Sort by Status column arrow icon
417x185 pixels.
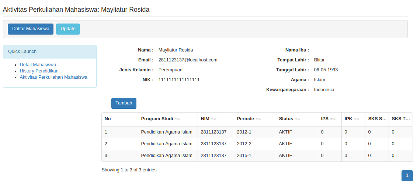[297, 119]
